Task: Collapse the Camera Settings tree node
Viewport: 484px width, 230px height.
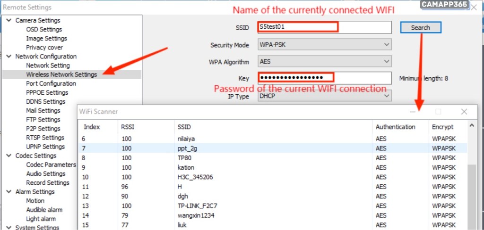Action: (9, 21)
